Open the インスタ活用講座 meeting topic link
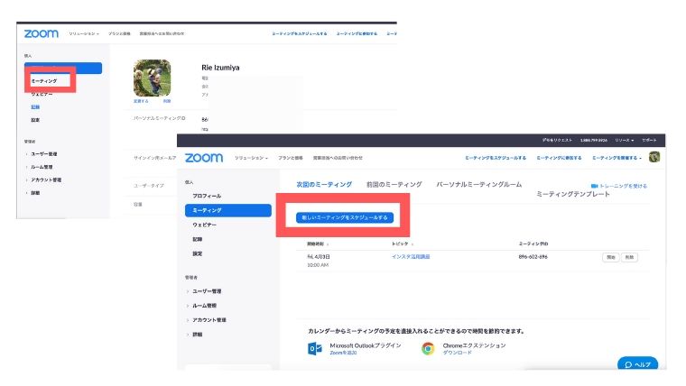The width and height of the screenshot is (686, 386). click(411, 257)
